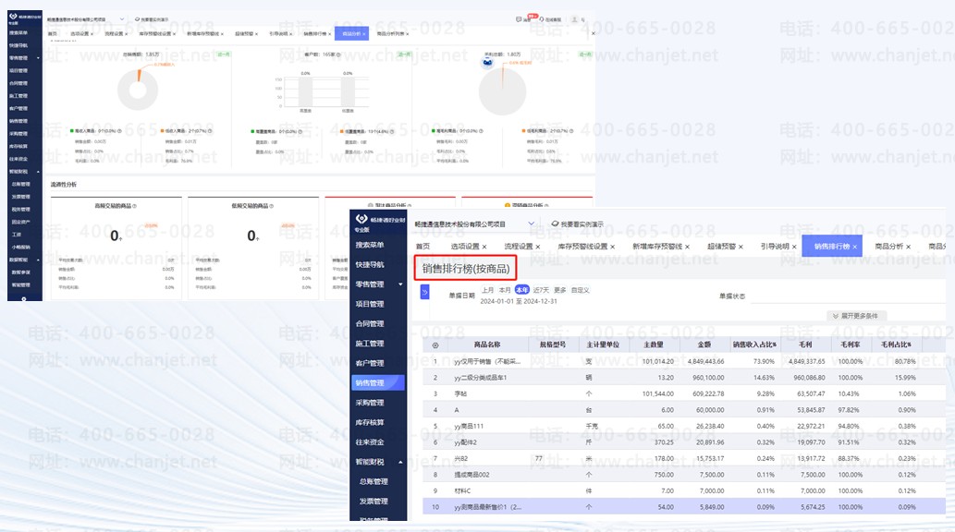The width and height of the screenshot is (955, 532).
Task: Click 展开更多条件 to expand more filters
Action: (x=856, y=316)
